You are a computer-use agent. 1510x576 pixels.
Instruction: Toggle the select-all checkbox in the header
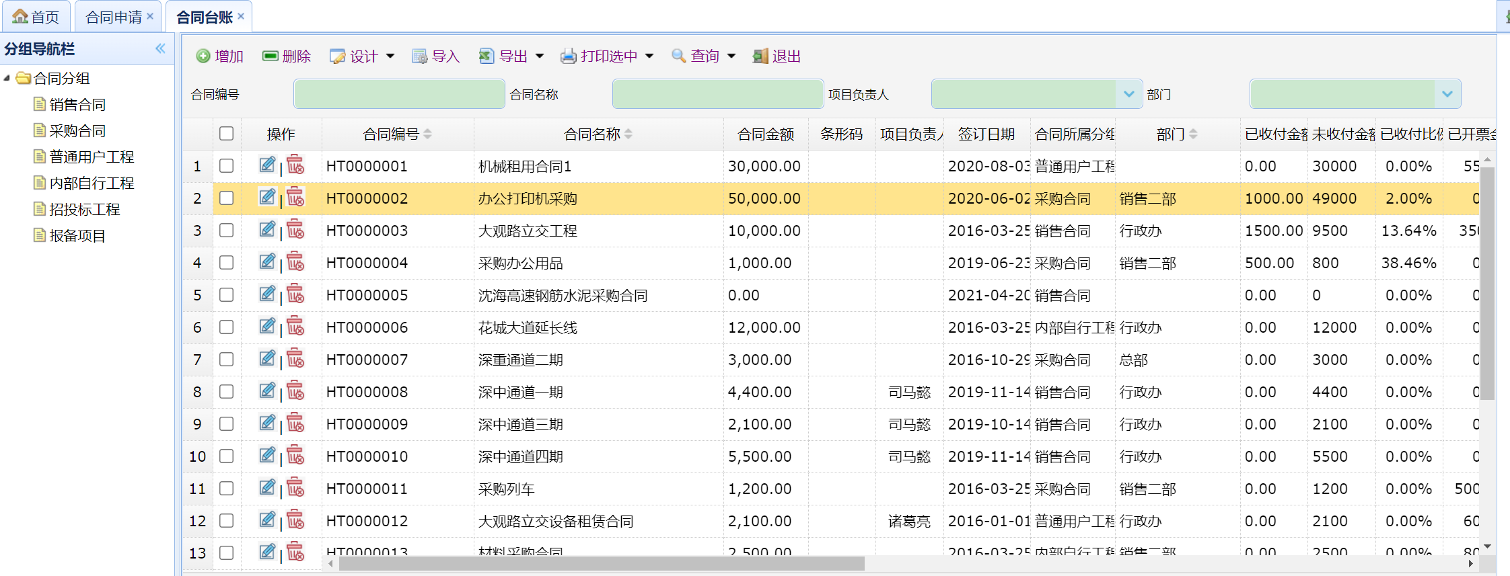pos(227,134)
